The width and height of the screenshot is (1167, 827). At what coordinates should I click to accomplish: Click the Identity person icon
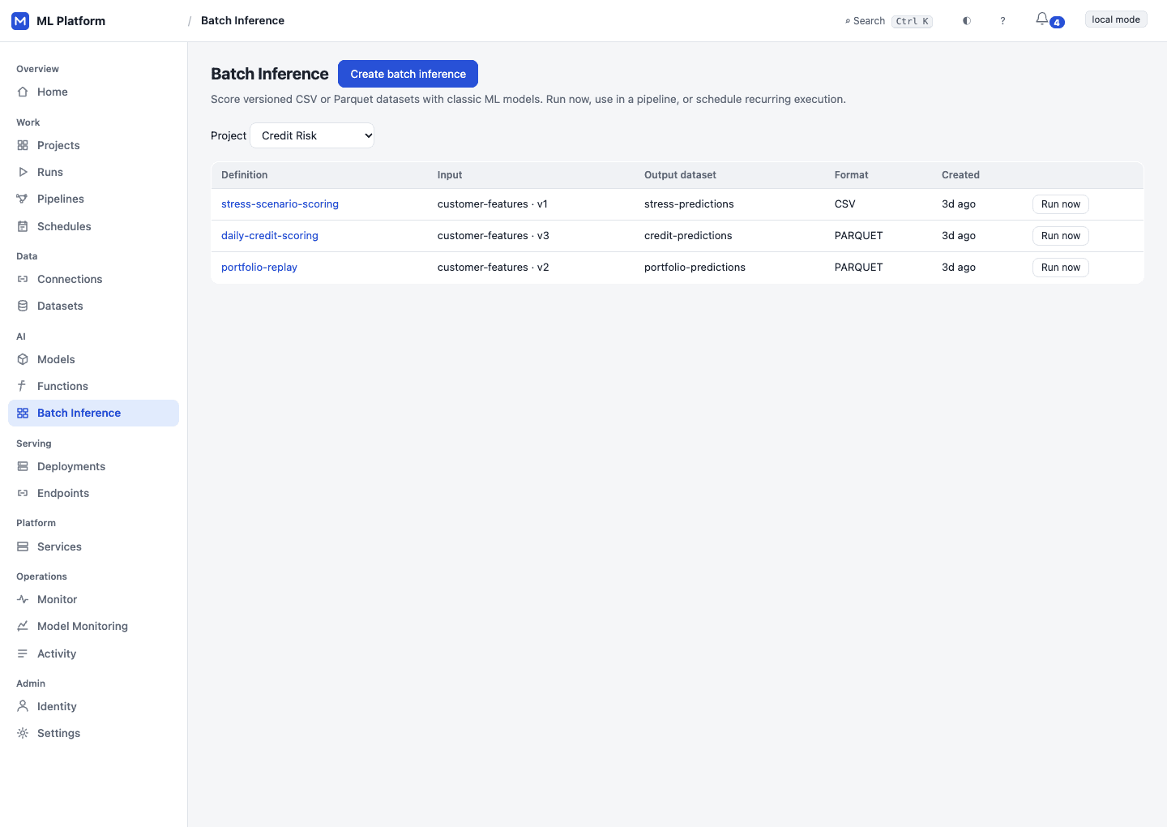pyautogui.click(x=23, y=706)
